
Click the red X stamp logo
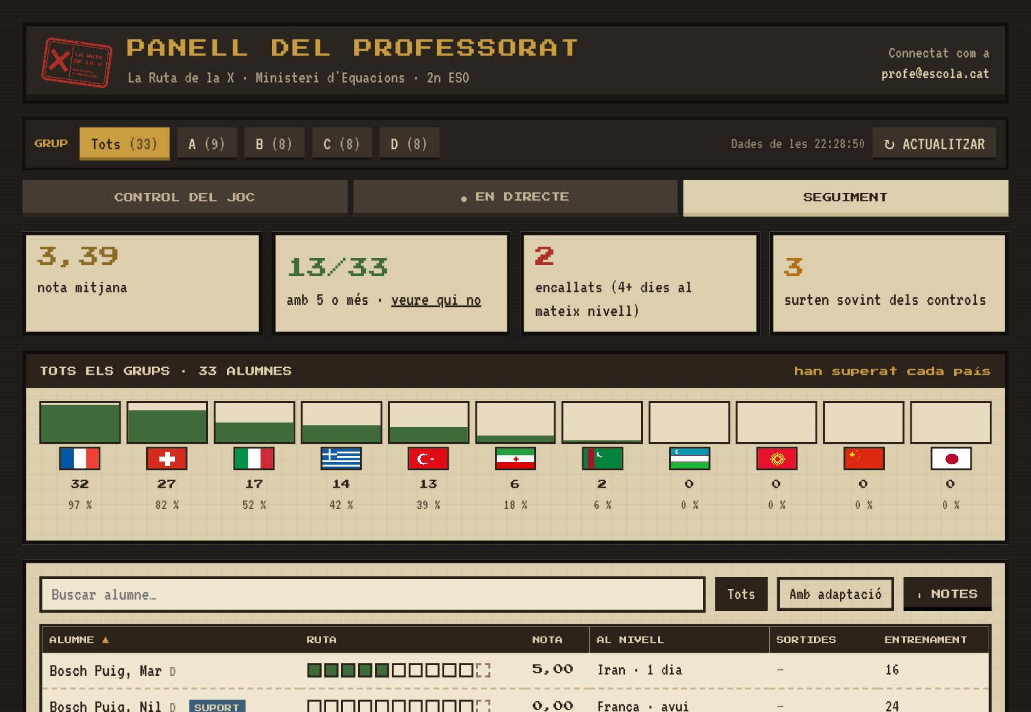coord(76,62)
